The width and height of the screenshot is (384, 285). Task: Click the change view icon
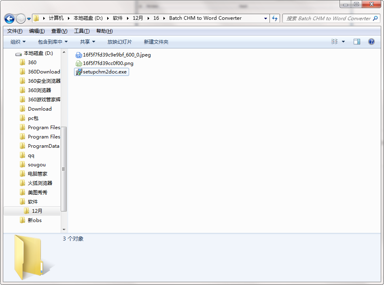[335, 42]
